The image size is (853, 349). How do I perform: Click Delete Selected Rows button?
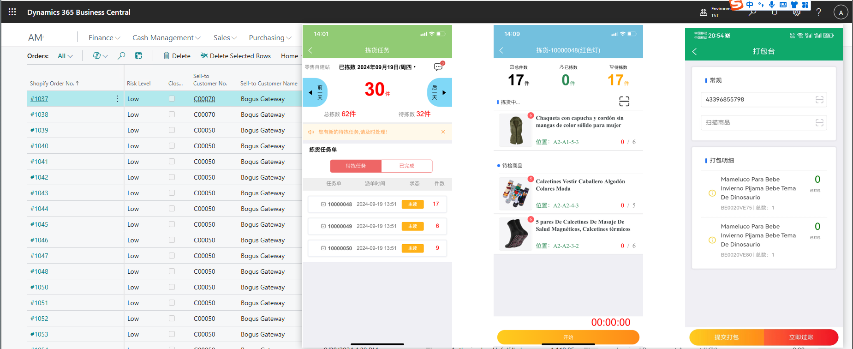coord(236,56)
